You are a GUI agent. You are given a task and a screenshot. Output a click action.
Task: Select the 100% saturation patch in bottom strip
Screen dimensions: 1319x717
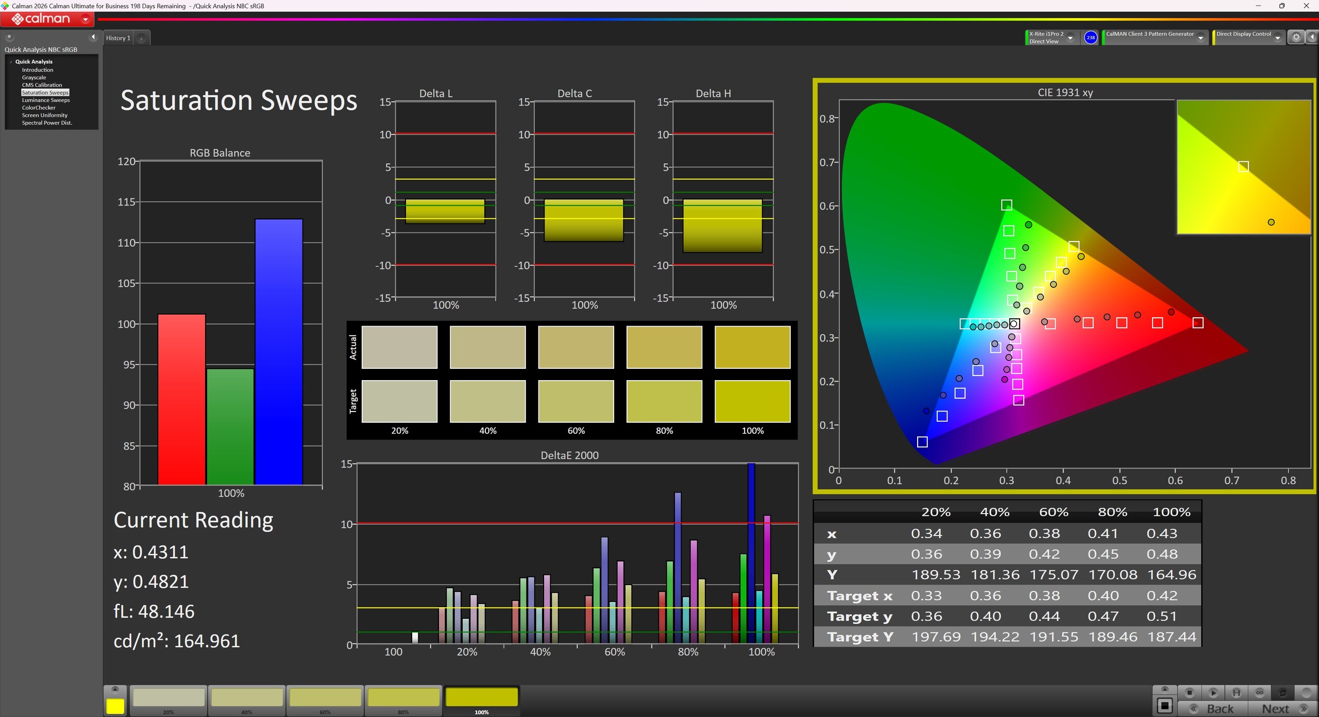pyautogui.click(x=482, y=701)
